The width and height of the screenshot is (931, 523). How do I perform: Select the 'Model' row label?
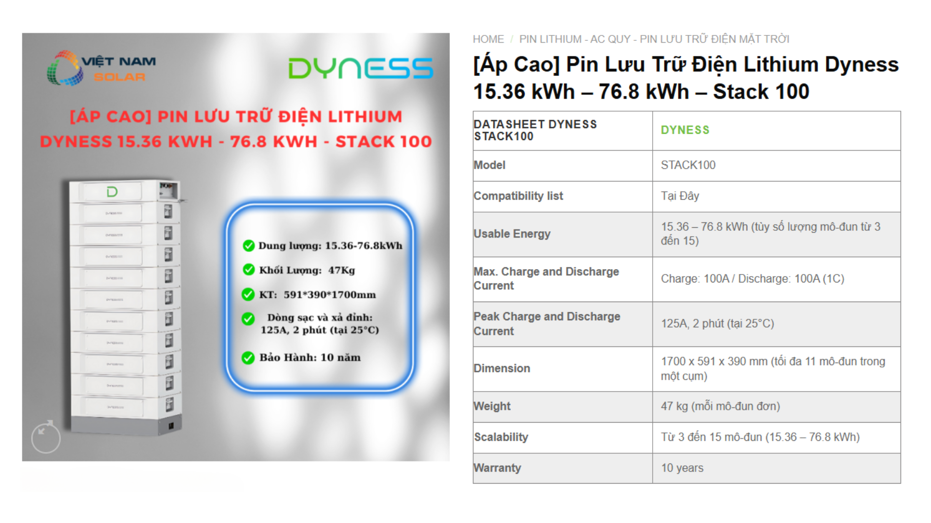coord(490,165)
